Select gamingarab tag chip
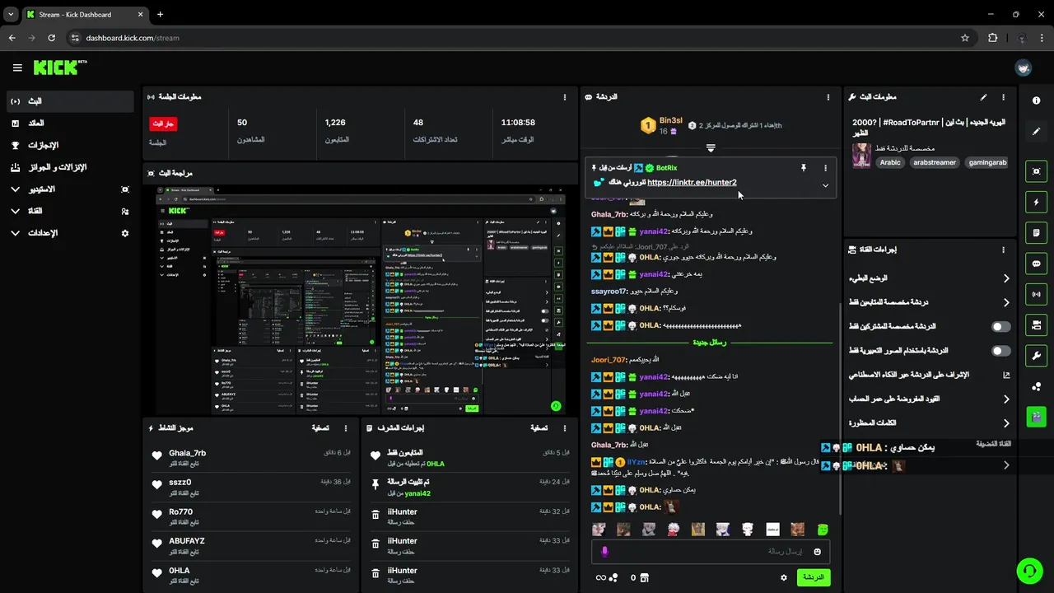Screen dimensions: 1054x593 click(x=986, y=162)
